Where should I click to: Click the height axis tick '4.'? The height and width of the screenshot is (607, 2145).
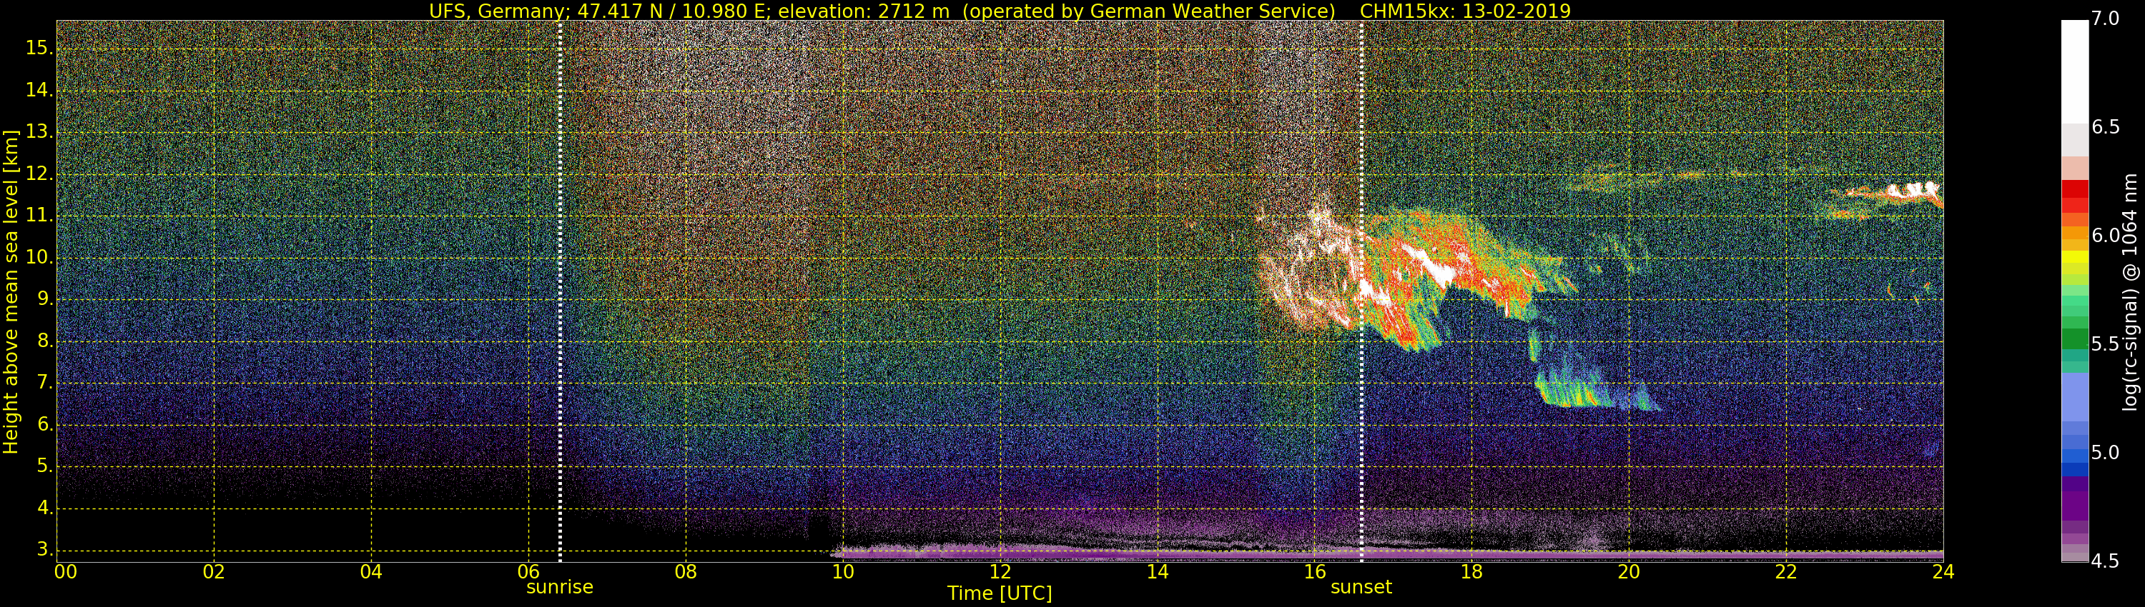[x=45, y=508]
